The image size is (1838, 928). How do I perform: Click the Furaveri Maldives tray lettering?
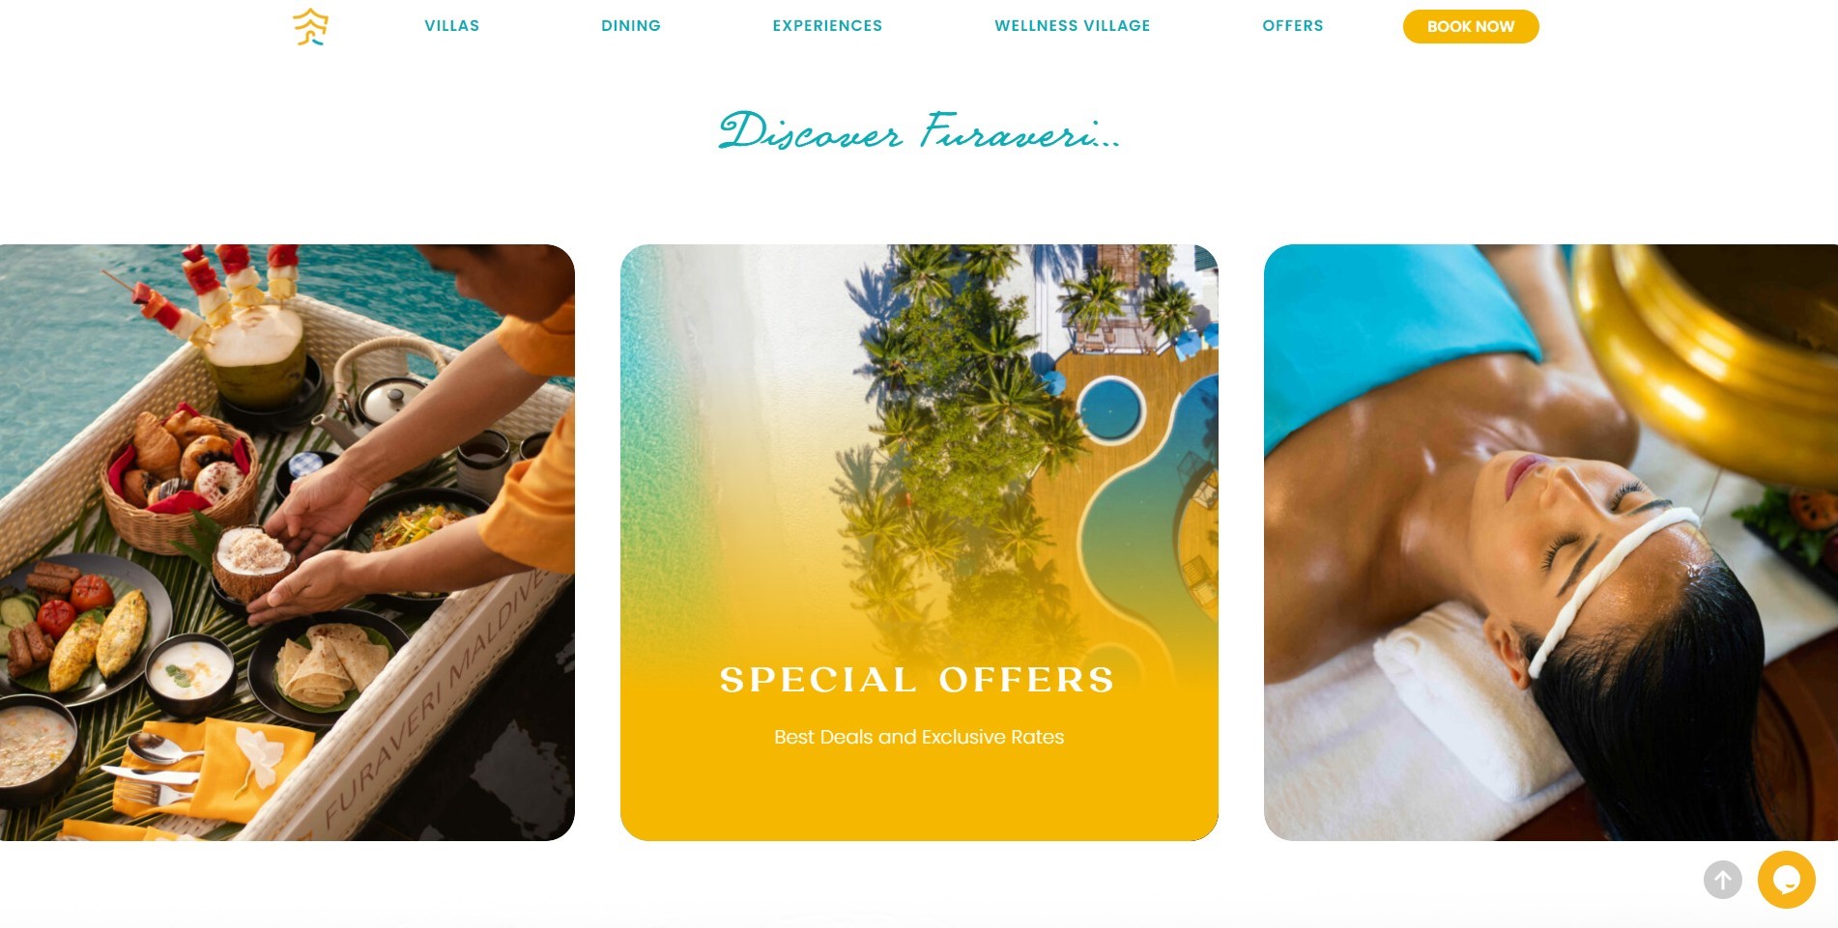(x=435, y=697)
